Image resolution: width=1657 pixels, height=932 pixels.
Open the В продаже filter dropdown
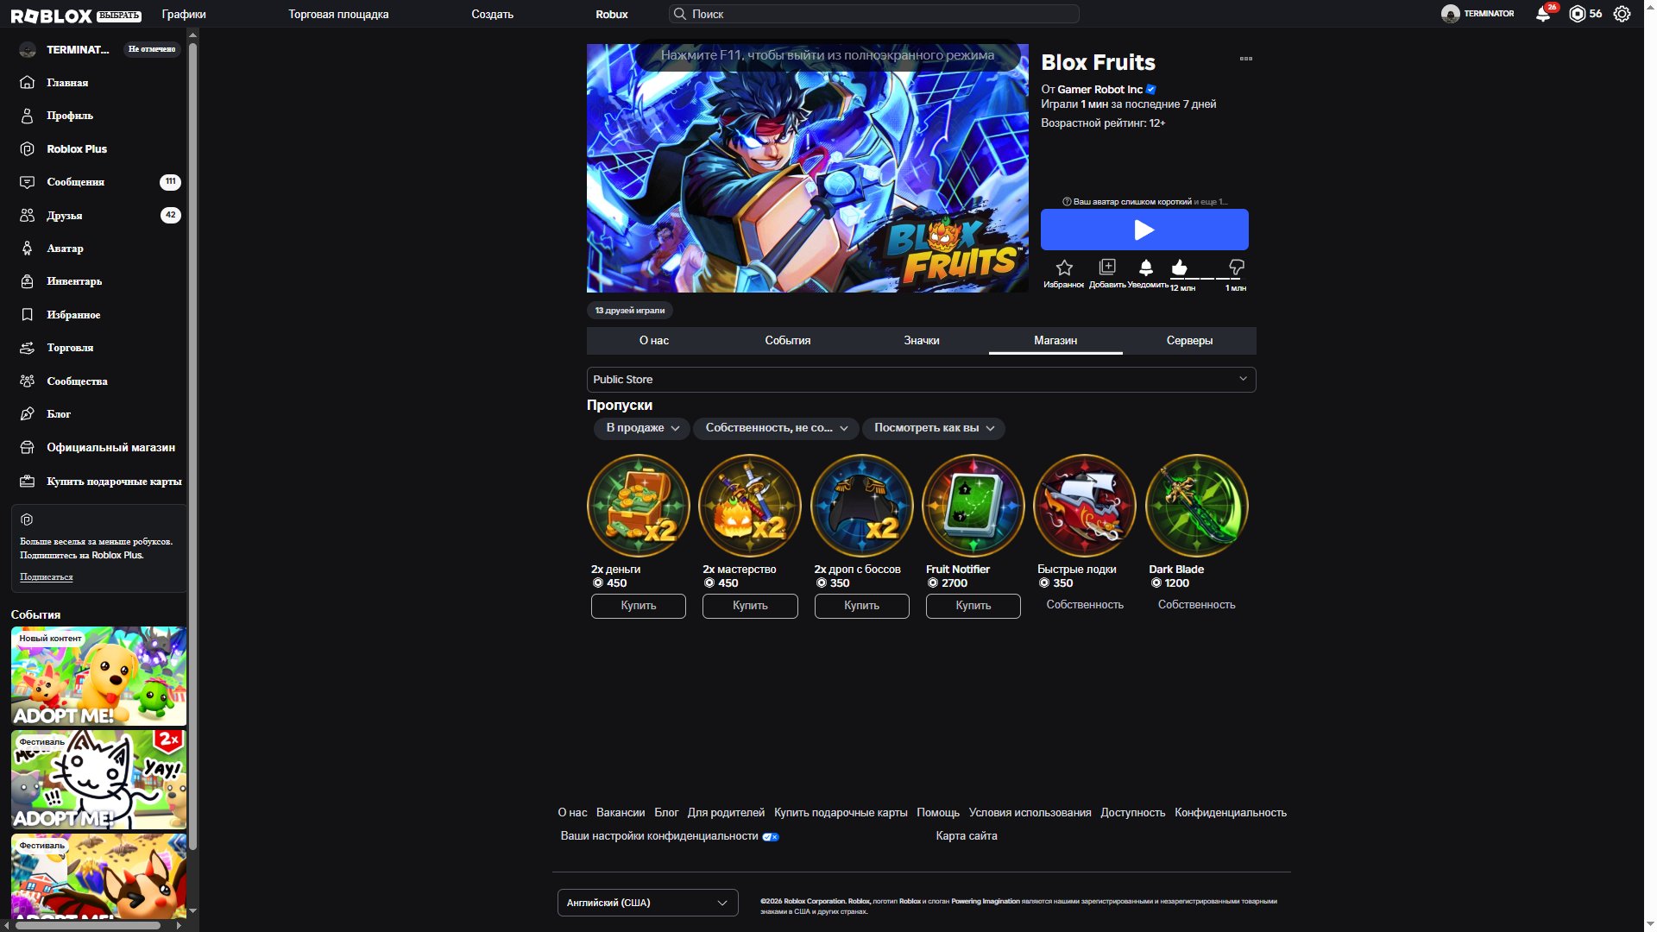click(x=642, y=428)
